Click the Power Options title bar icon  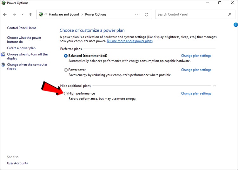(3, 3)
